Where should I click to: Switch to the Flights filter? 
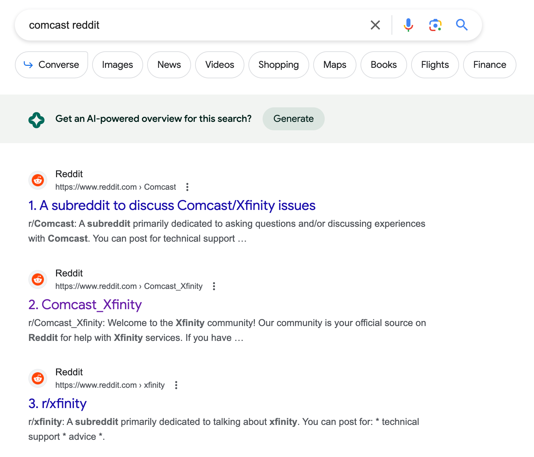[435, 65]
